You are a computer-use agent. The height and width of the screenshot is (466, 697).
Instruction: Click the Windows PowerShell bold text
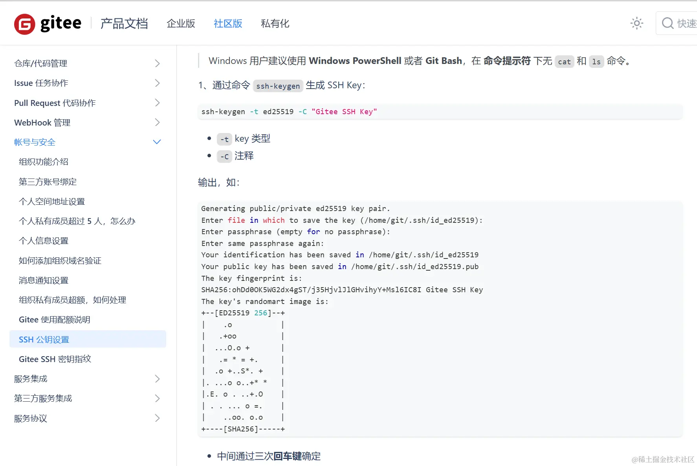point(355,61)
